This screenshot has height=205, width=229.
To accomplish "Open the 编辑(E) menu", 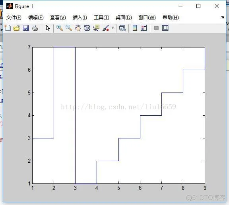I will pos(36,18).
